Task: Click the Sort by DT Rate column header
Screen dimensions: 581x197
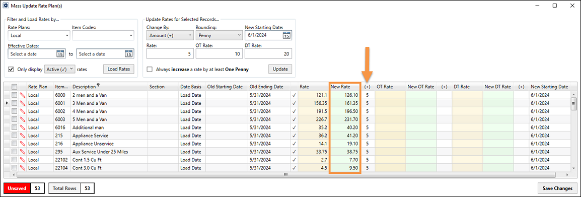Action: pyautogui.click(x=467, y=87)
